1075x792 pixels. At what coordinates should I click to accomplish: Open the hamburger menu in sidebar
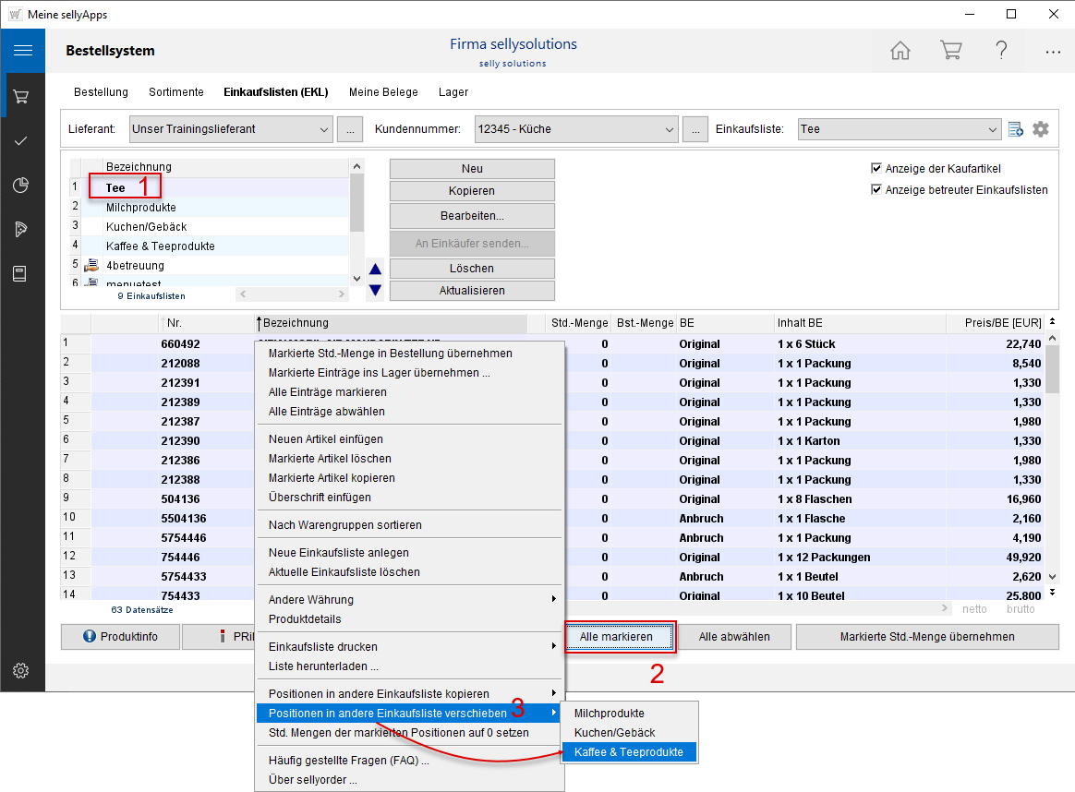click(22, 51)
